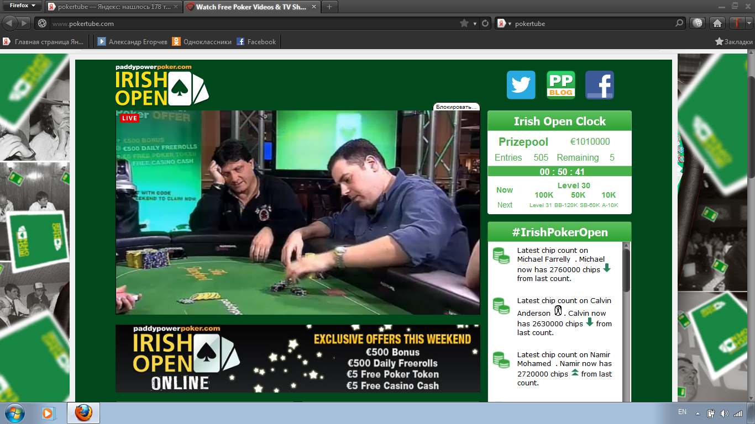Click the LIVE badge on the video

129,118
